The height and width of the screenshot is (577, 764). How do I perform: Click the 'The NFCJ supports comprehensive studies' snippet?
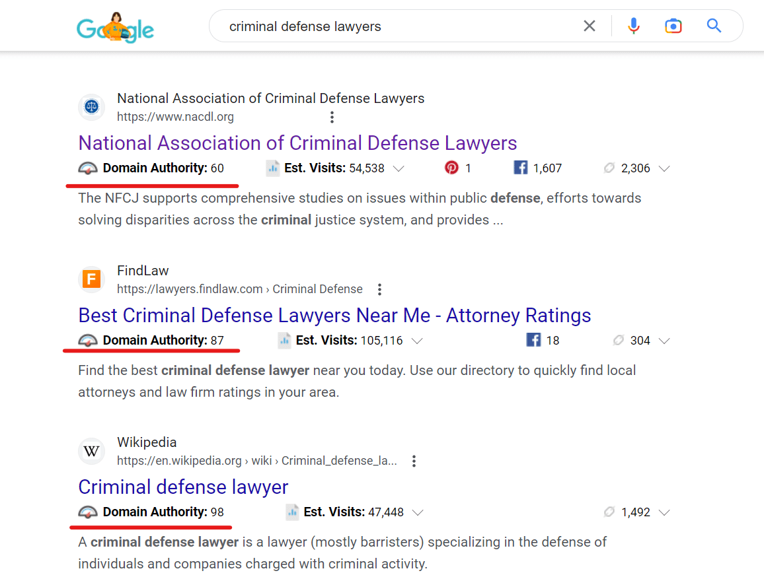(360, 209)
